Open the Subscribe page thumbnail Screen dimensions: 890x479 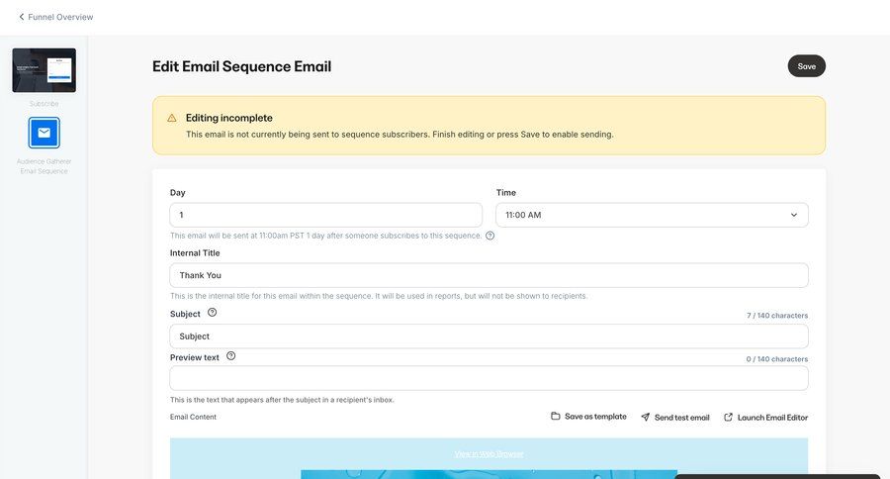click(x=44, y=70)
